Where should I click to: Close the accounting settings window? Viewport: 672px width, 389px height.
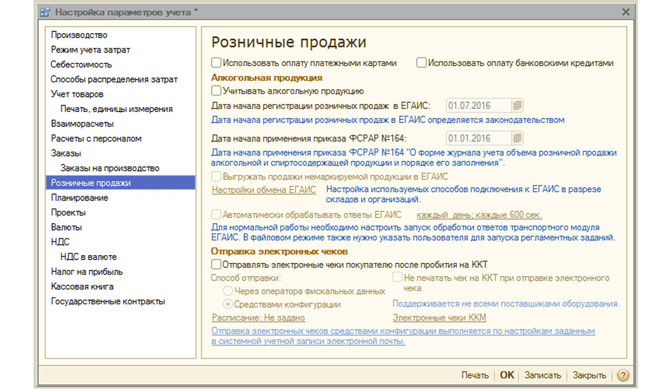point(626,12)
